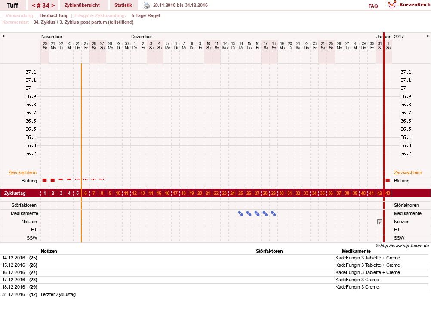Click the 14.12.2016 row date
Screen dimensions: 431x311
pos(14,258)
